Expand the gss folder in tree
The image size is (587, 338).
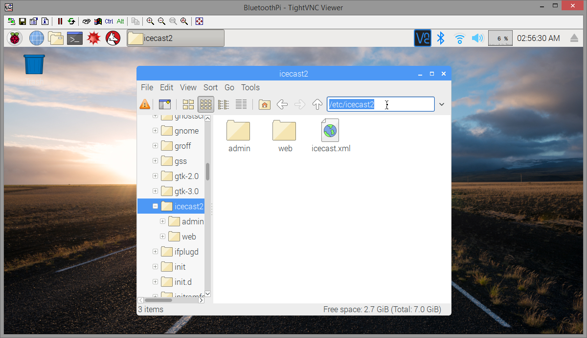(155, 161)
